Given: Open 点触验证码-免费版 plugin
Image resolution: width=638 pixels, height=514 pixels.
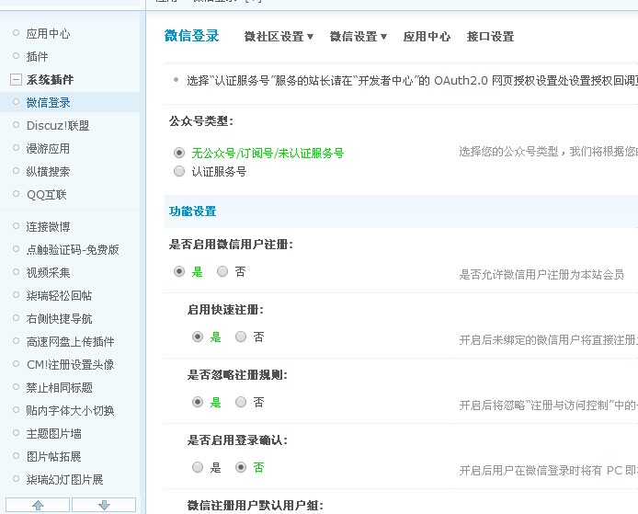Looking at the screenshot, I should [x=73, y=249].
